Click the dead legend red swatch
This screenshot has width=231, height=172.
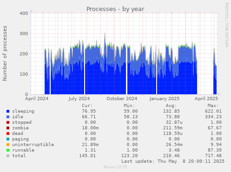click(x=8, y=134)
